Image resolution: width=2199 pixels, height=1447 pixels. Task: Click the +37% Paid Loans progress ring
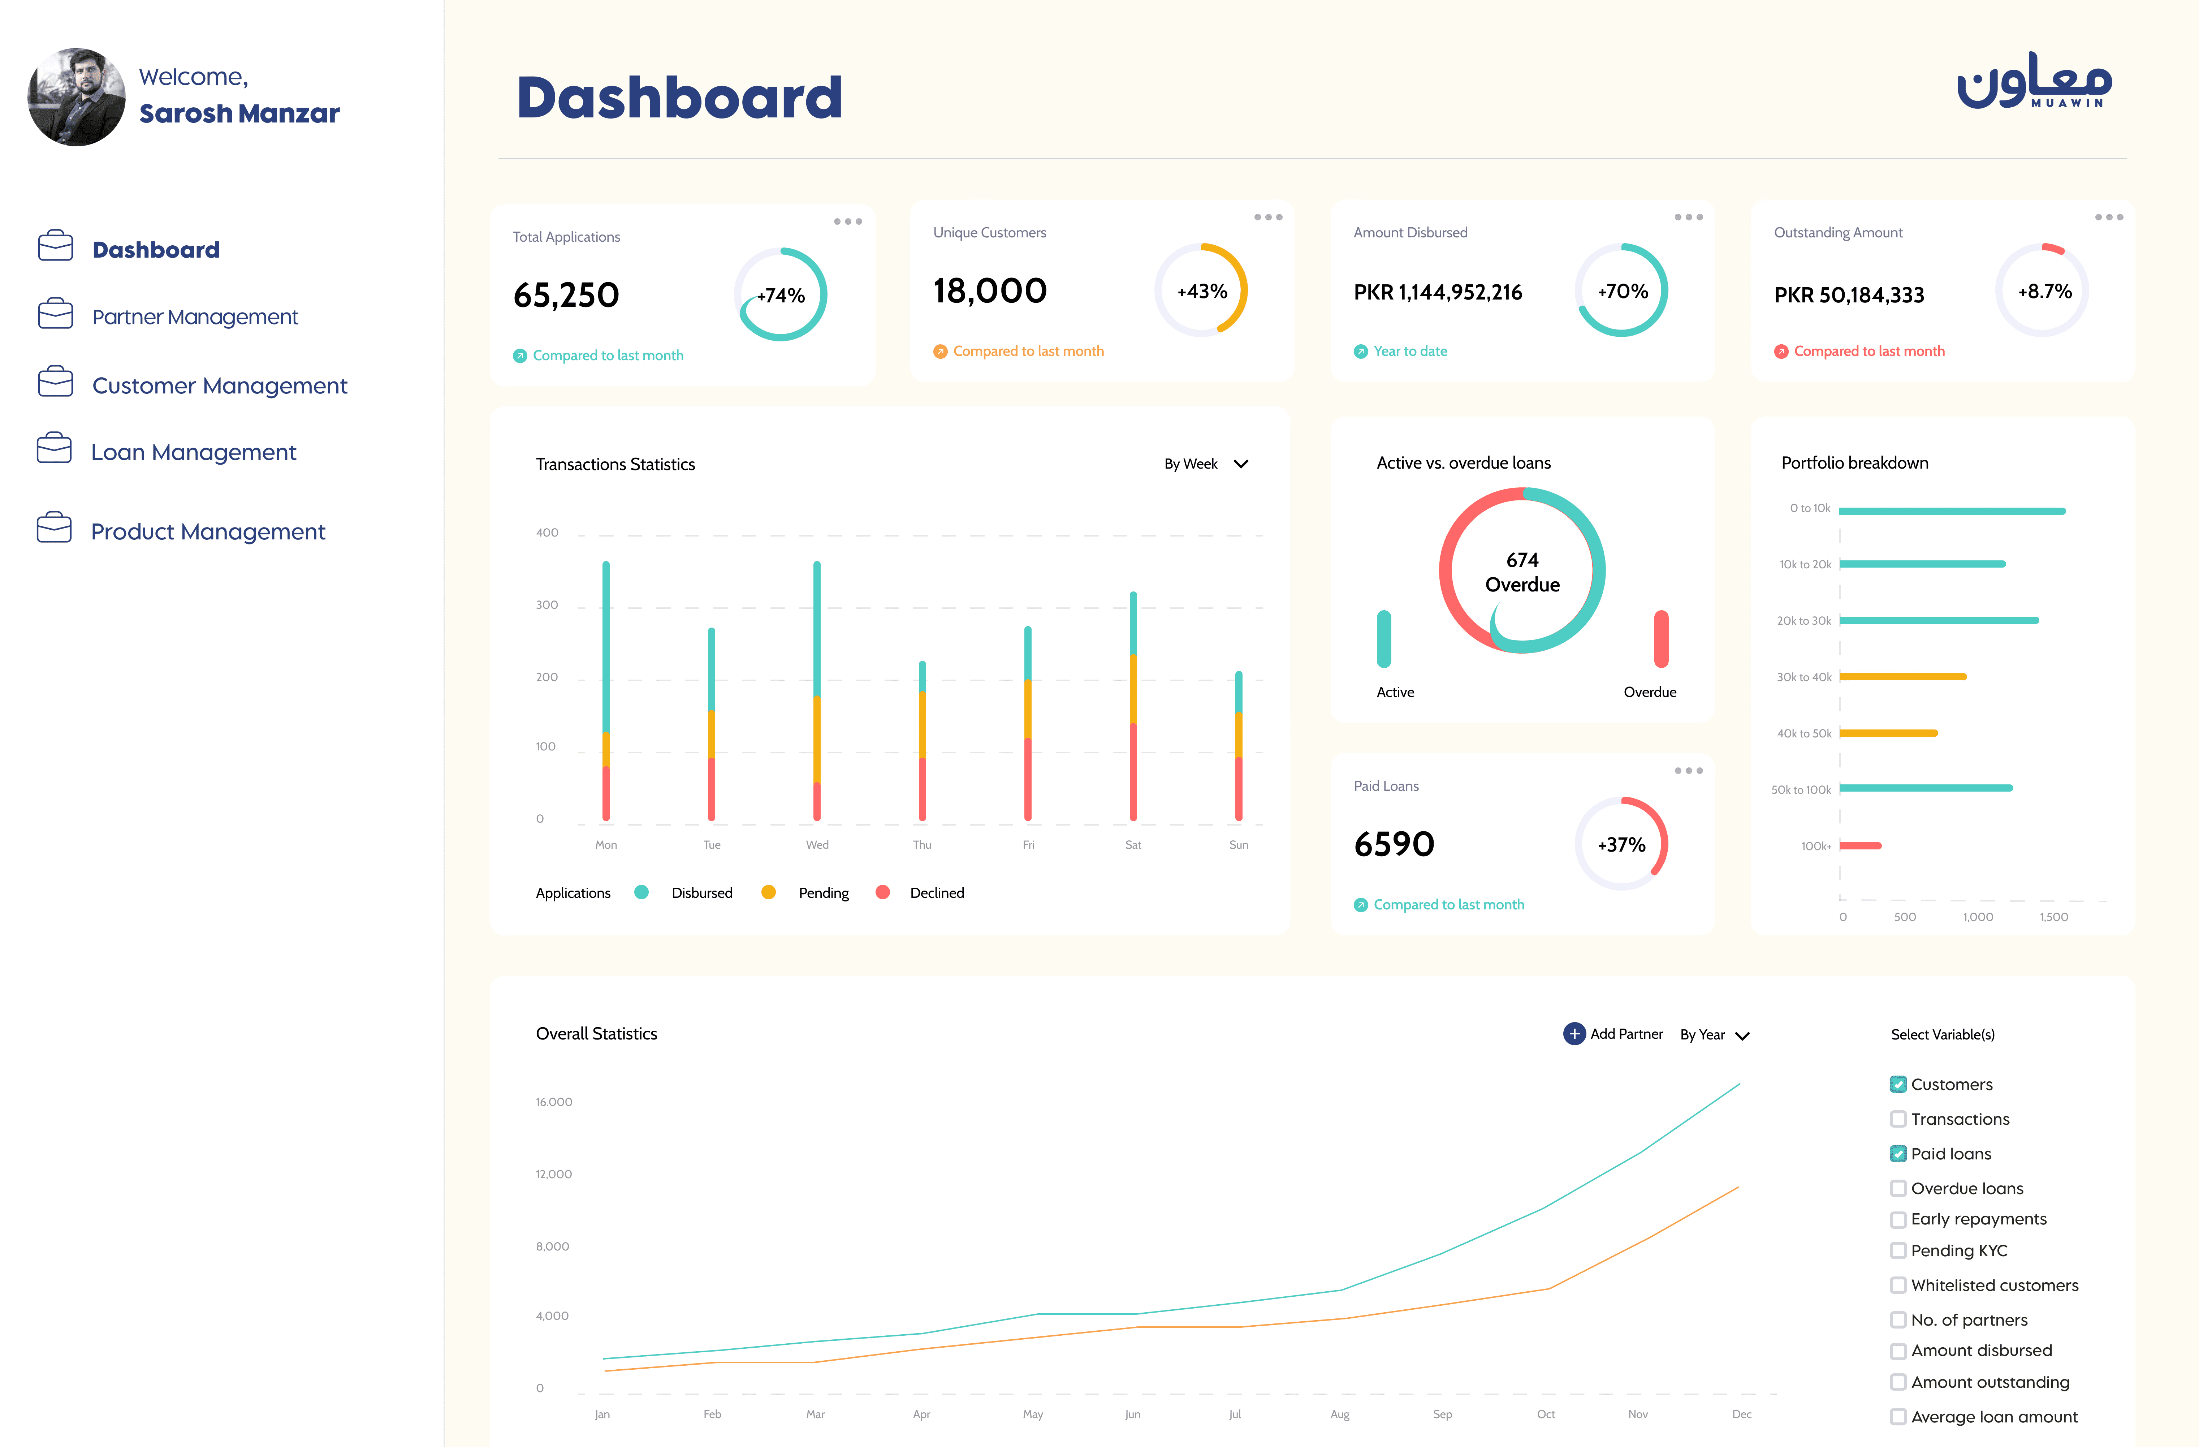point(1621,844)
